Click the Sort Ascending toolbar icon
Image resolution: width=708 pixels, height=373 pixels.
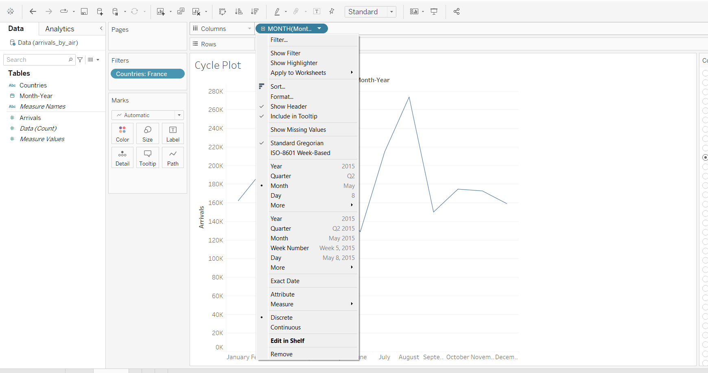click(x=239, y=11)
